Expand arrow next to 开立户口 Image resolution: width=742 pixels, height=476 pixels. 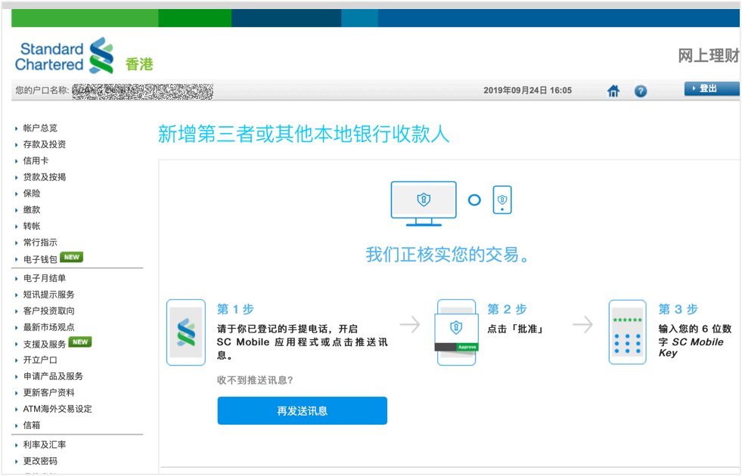(x=17, y=360)
